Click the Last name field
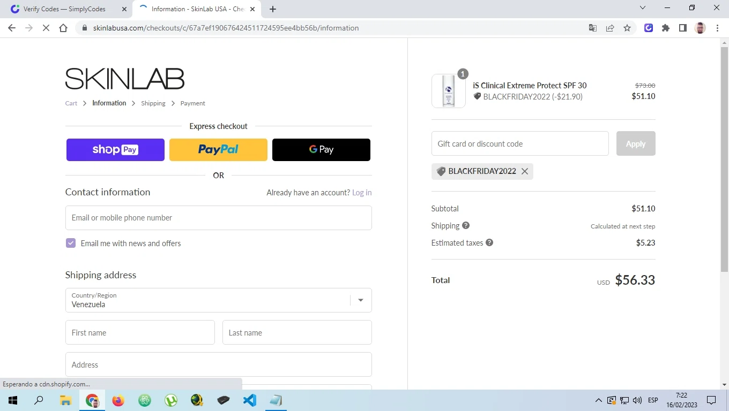Viewport: 729px width, 411px height. tap(297, 332)
